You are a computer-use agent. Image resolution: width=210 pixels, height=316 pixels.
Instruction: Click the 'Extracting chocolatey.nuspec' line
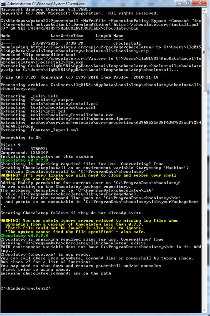[x=37, y=100]
